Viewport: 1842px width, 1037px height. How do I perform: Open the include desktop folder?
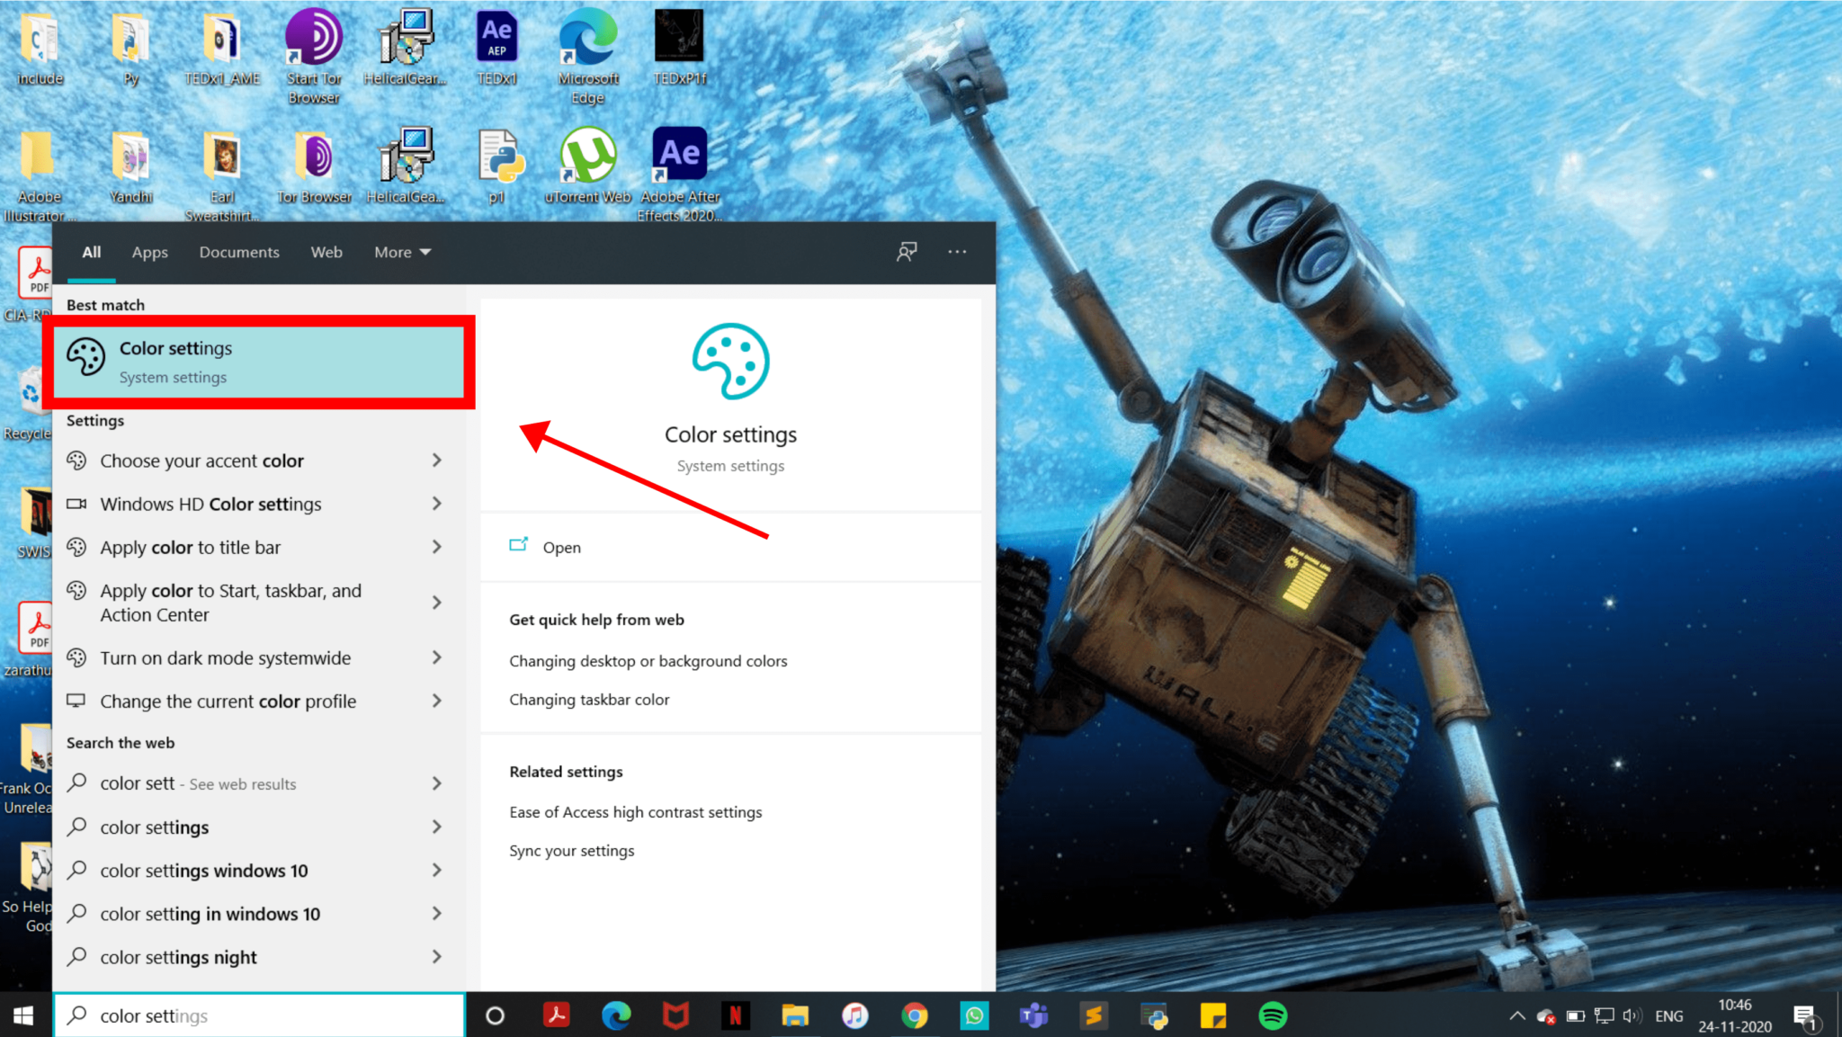pos(40,49)
